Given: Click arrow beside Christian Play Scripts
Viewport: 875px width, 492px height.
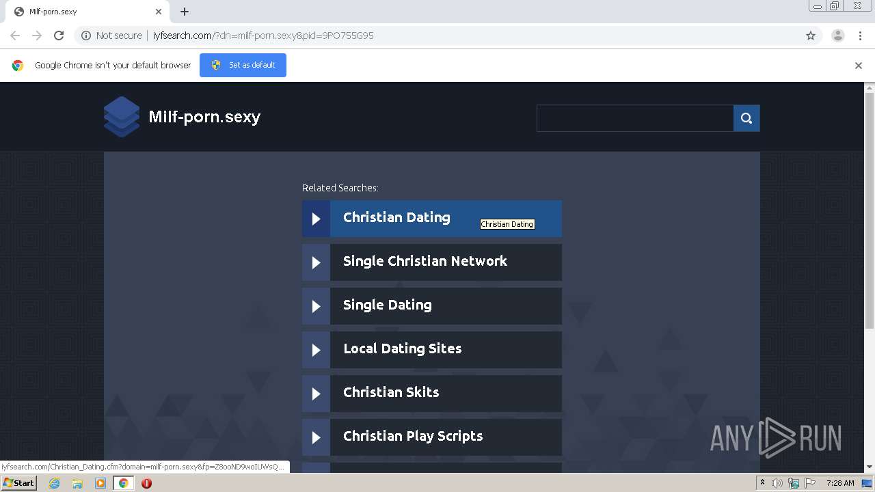Looking at the screenshot, I should pos(316,437).
